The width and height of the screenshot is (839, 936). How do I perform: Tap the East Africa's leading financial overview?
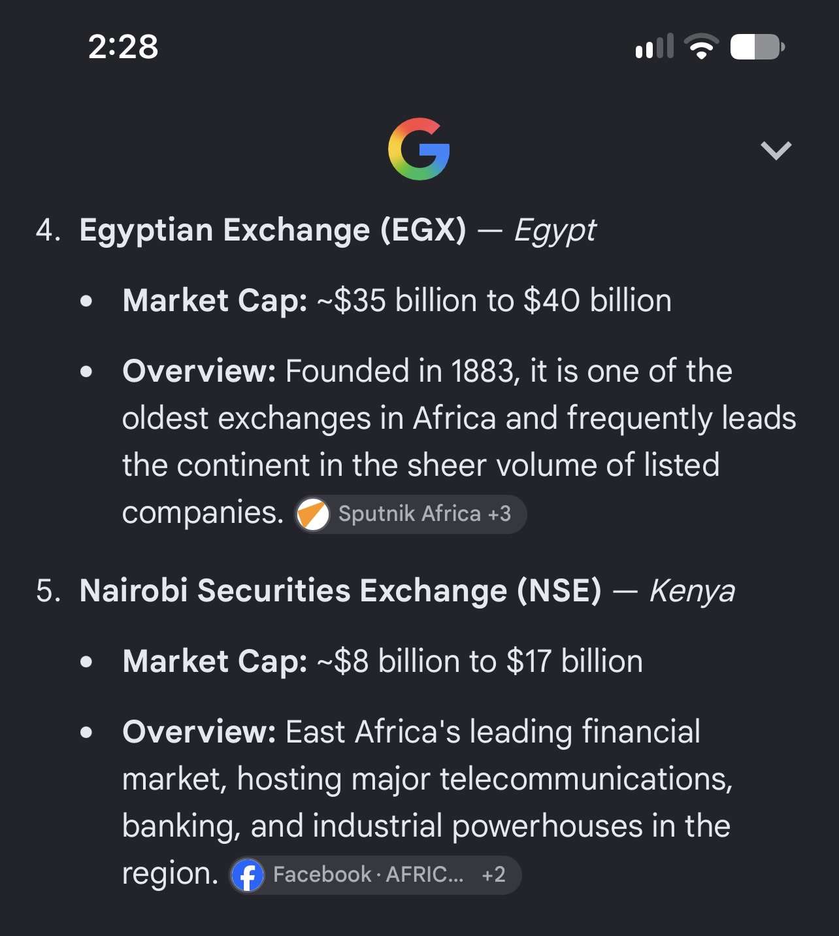pyautogui.click(x=428, y=803)
